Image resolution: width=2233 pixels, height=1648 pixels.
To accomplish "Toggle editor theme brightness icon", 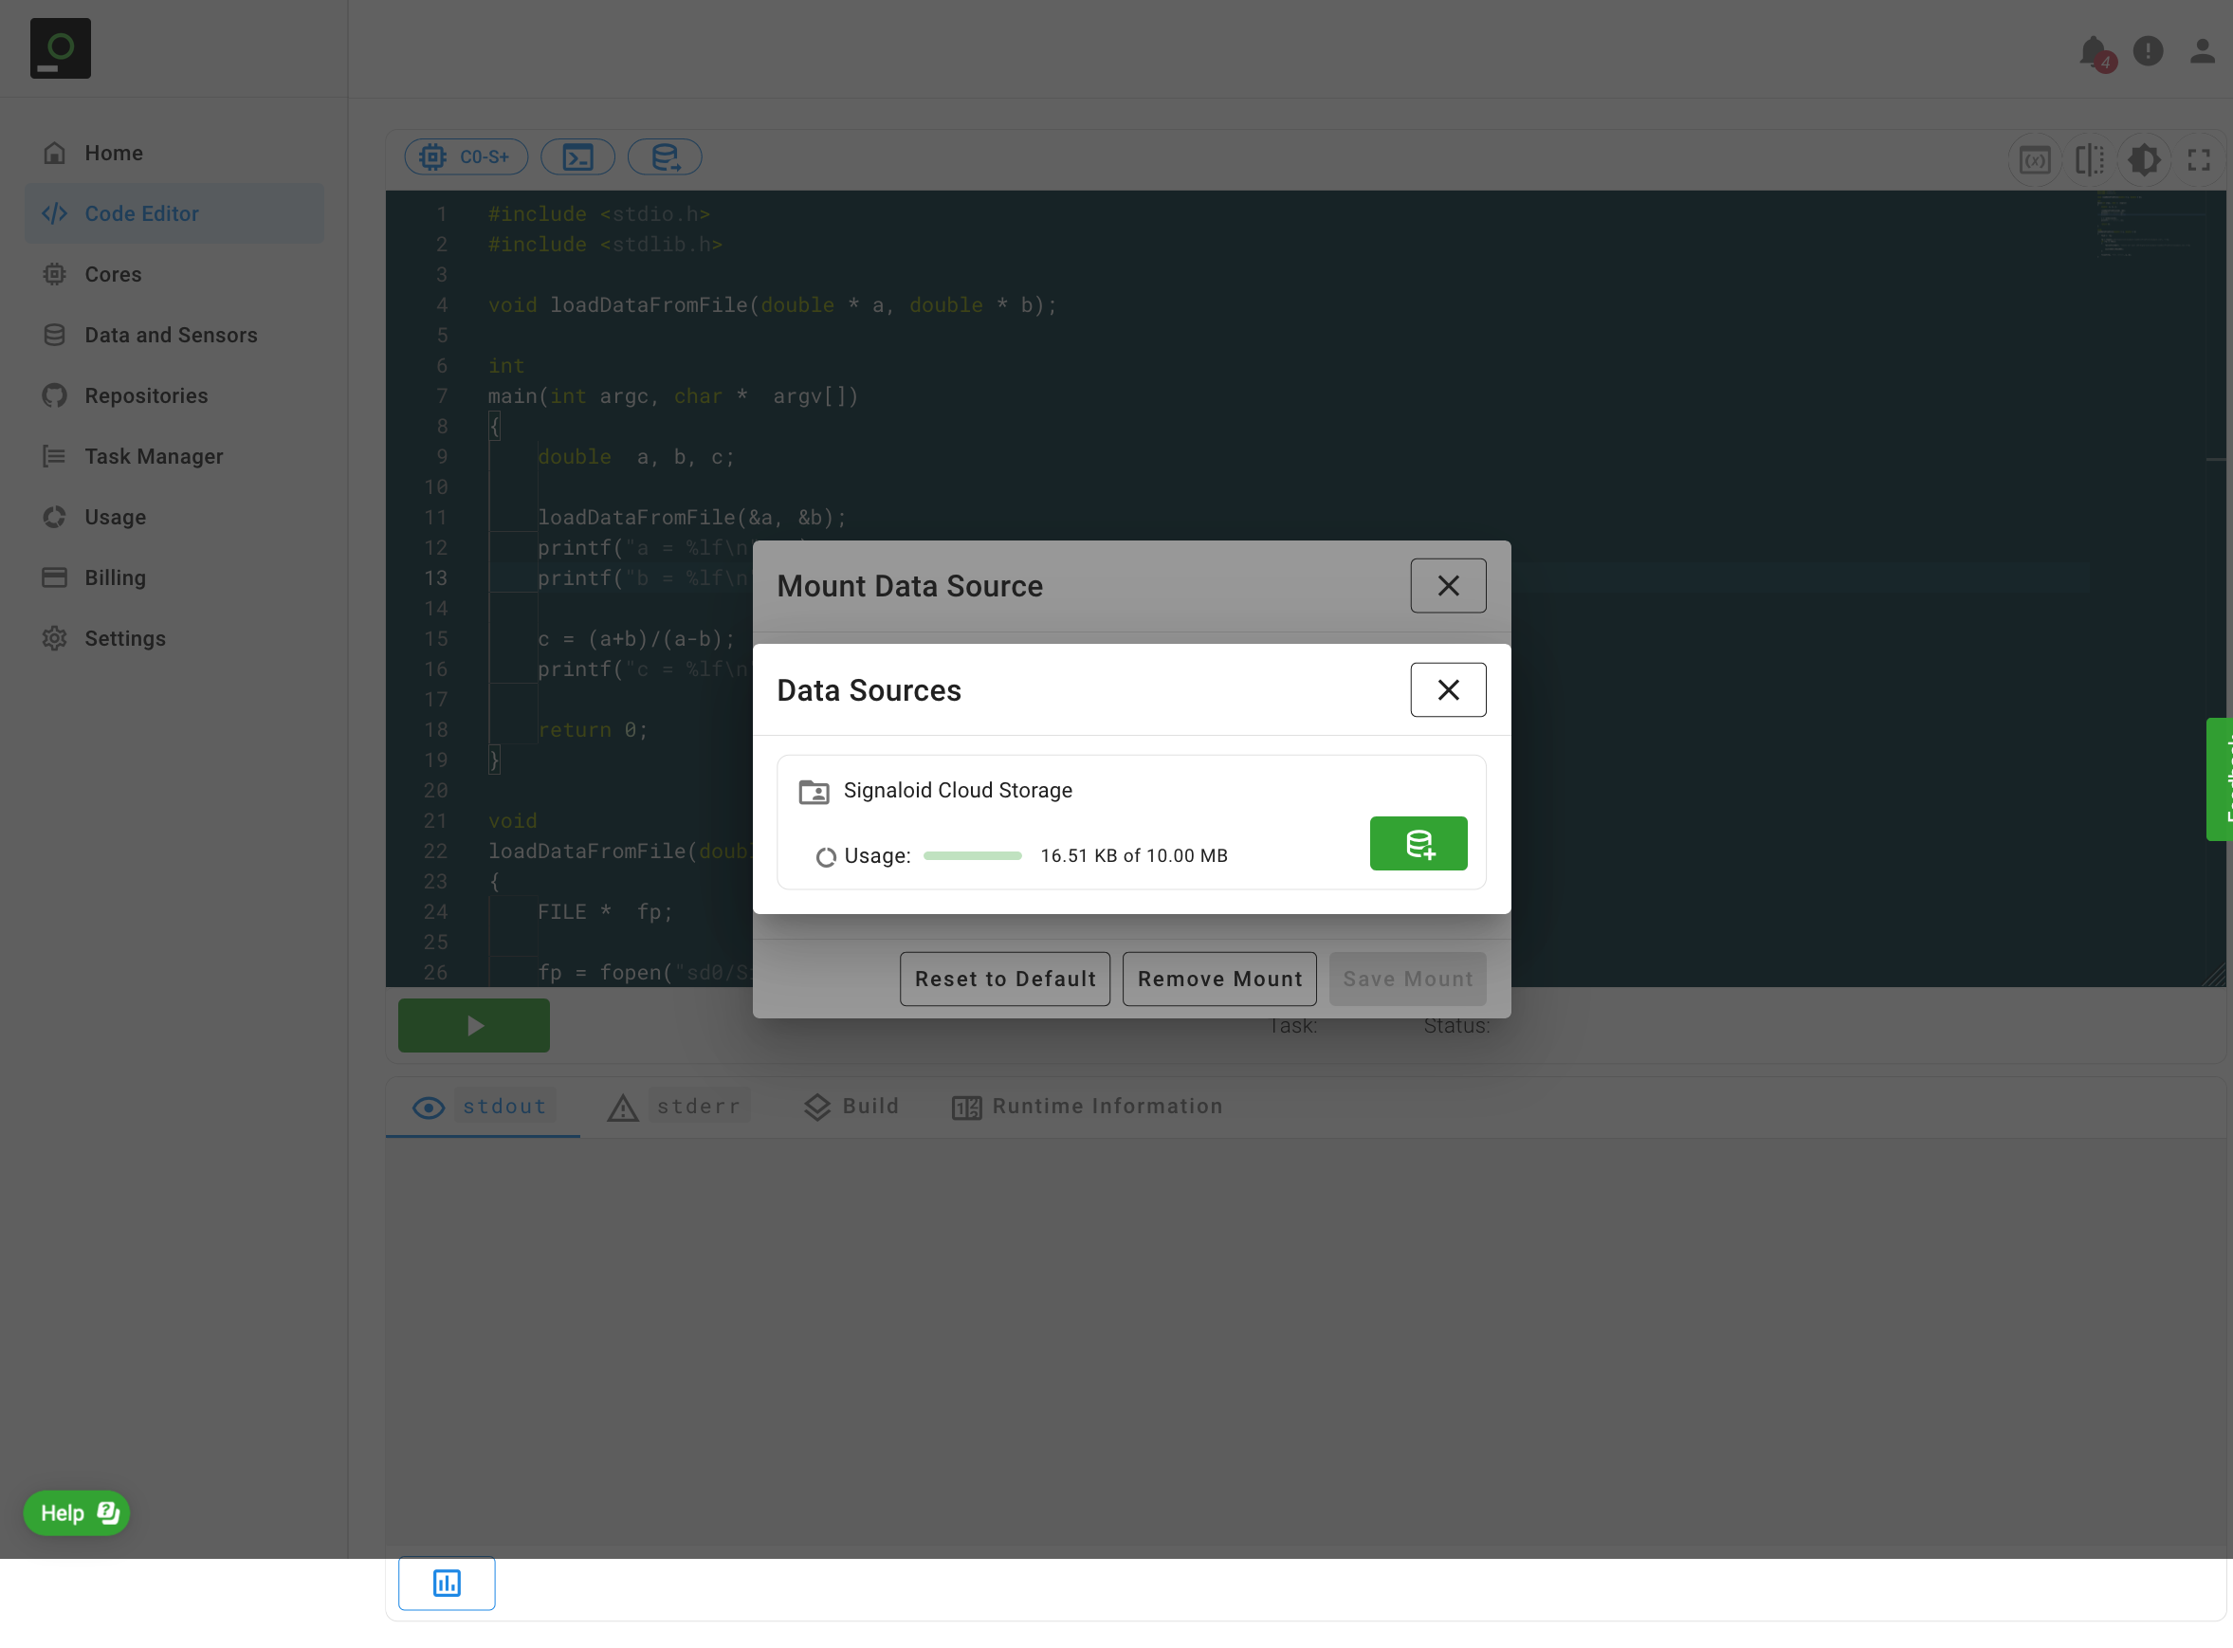I will pos(2143,159).
